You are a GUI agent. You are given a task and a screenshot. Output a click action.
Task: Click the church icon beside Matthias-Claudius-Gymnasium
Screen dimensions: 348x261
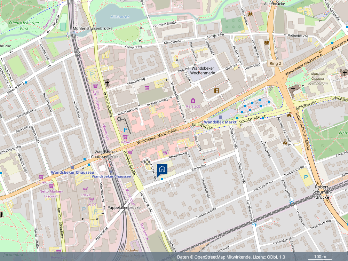pyautogui.click(x=293, y=89)
